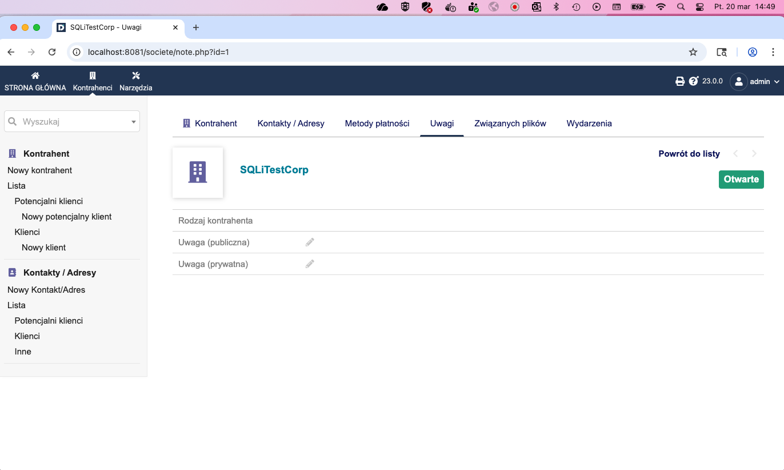
Task: Click the 23.0.0 version number
Action: [x=713, y=81]
